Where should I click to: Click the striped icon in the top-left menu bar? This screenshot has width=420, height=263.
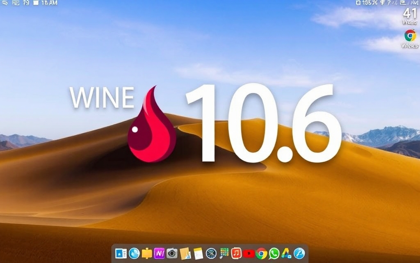pos(5,3)
